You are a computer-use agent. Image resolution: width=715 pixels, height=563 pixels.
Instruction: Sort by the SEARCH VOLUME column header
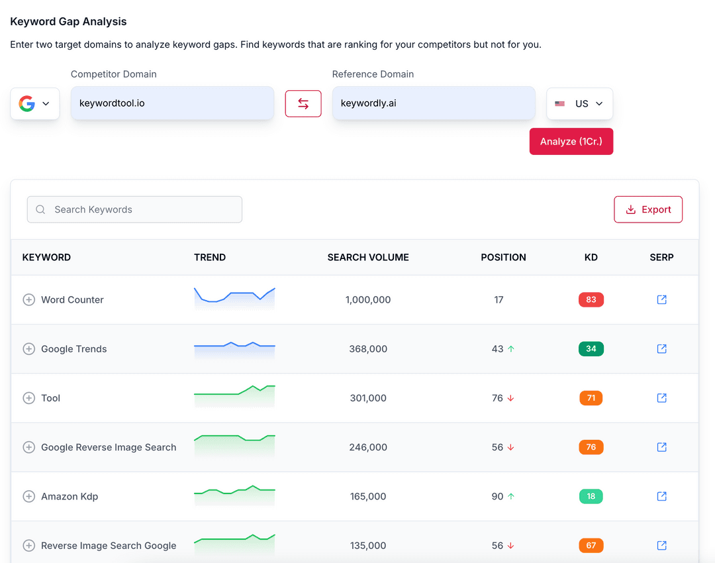point(368,257)
